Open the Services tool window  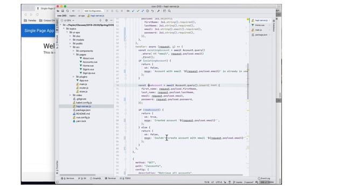[67, 178]
